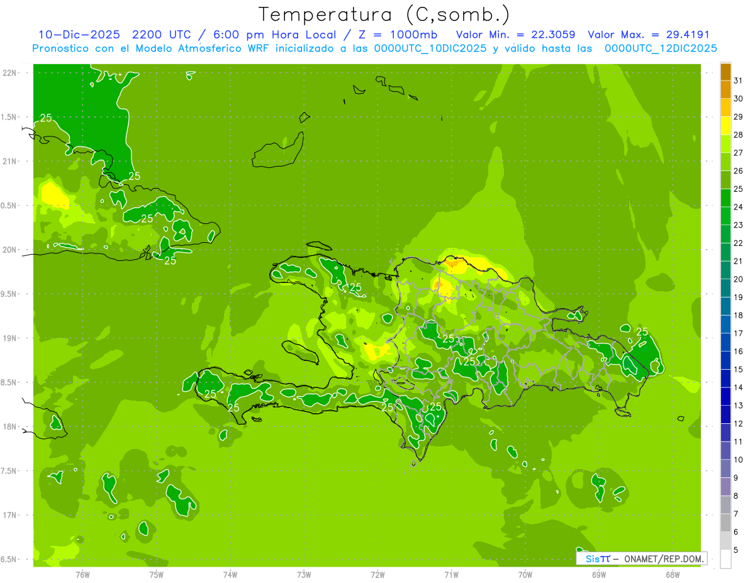This screenshot has height=583, width=755.
Task: Click the "69W" longitude axis label
Action: tap(599, 575)
